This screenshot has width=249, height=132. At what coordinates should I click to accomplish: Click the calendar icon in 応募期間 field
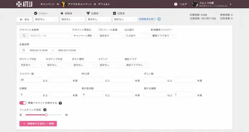click(x=24, y=50)
